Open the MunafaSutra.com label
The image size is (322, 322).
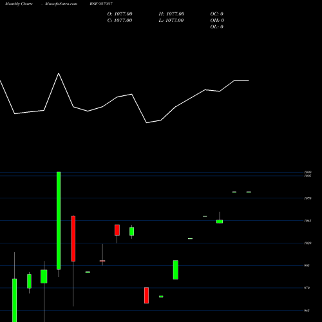[x=61, y=4]
